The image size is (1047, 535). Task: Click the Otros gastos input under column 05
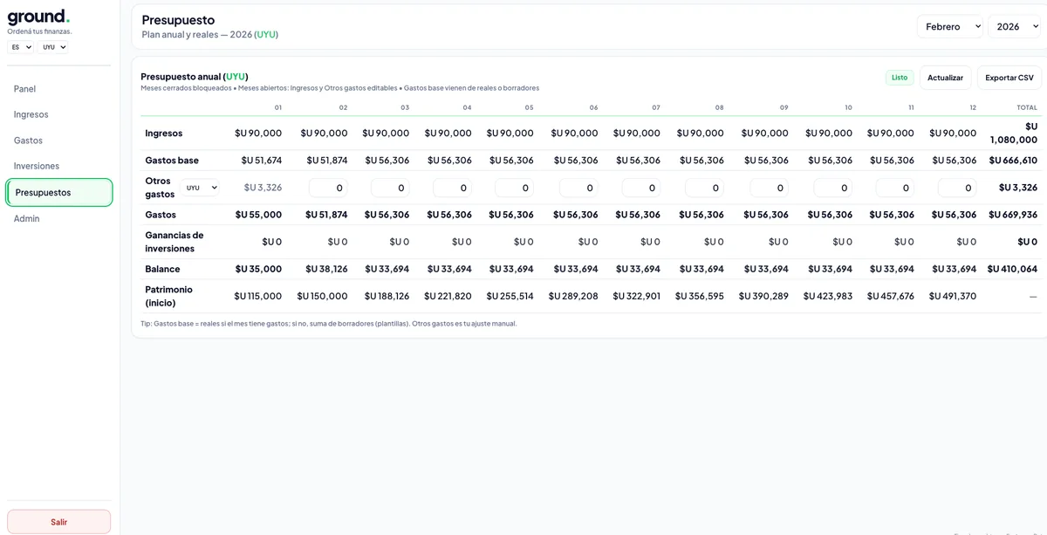514,188
